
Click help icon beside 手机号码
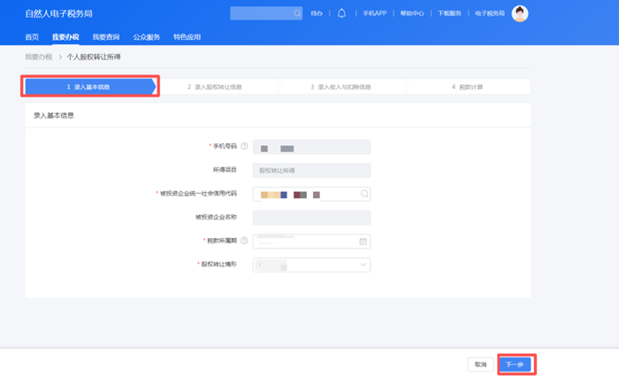click(244, 147)
